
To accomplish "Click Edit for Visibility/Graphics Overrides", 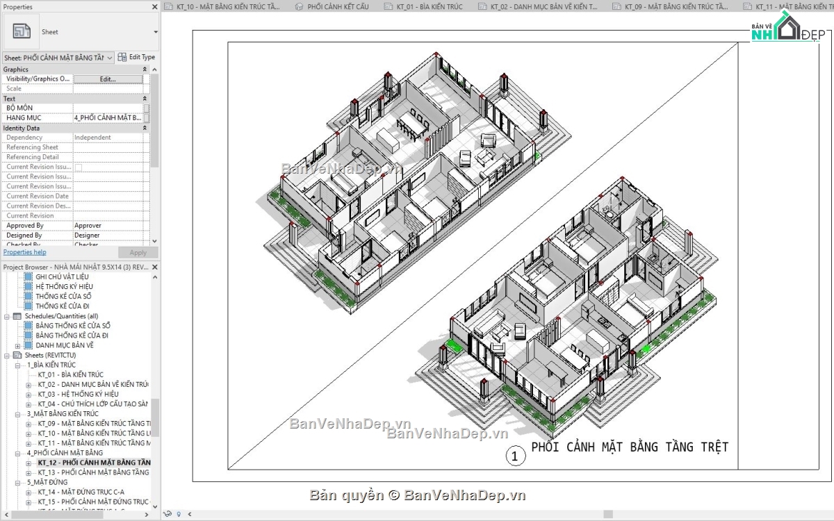I will 108,78.
